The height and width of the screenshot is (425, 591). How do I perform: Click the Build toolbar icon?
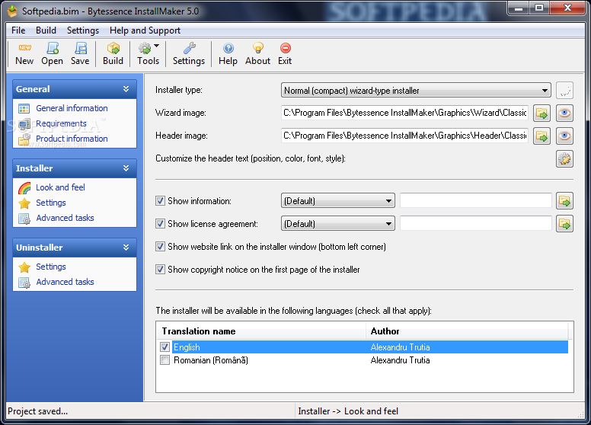click(113, 48)
